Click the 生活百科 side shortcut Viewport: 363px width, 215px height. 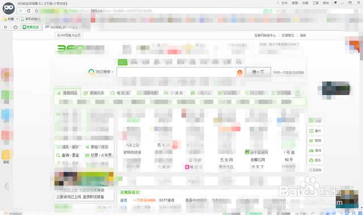(x=315, y=170)
